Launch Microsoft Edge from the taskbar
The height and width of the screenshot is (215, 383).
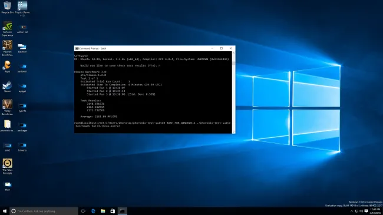[x=93, y=211]
